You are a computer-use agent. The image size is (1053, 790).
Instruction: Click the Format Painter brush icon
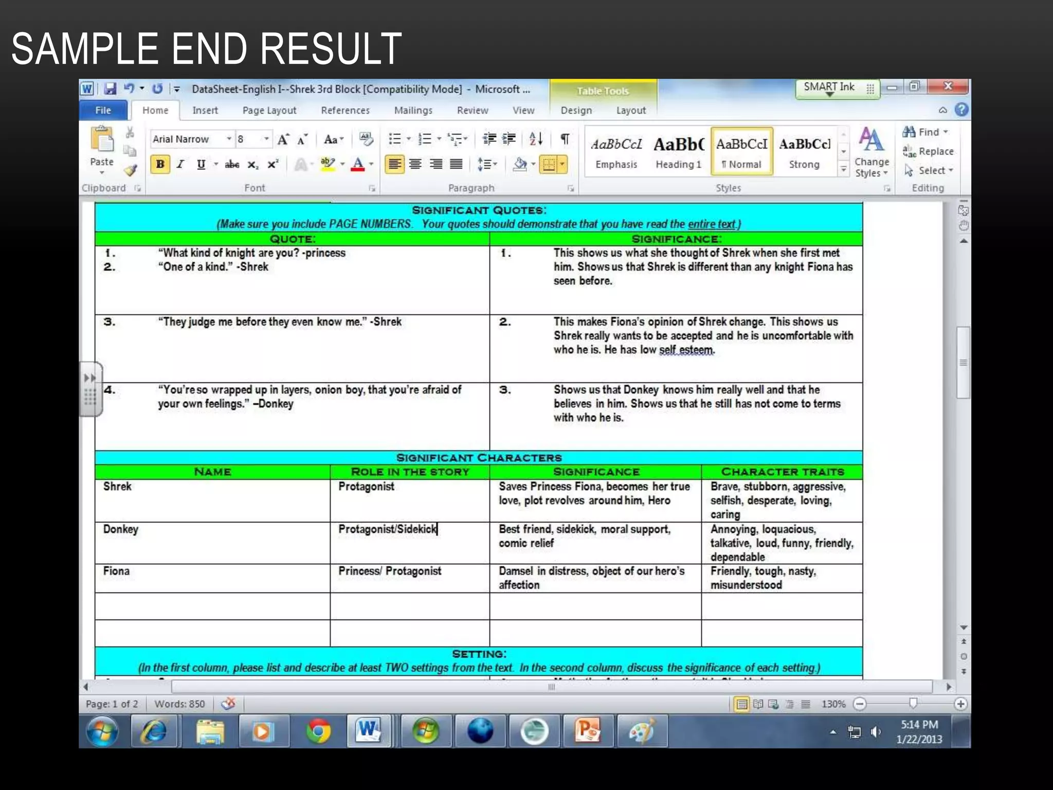(x=131, y=170)
